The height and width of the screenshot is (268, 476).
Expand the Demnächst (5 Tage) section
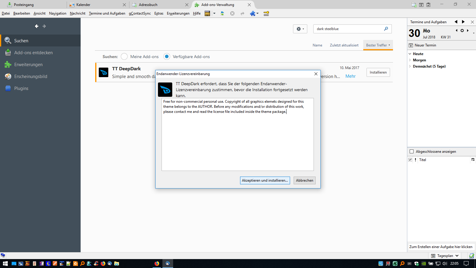(x=410, y=66)
